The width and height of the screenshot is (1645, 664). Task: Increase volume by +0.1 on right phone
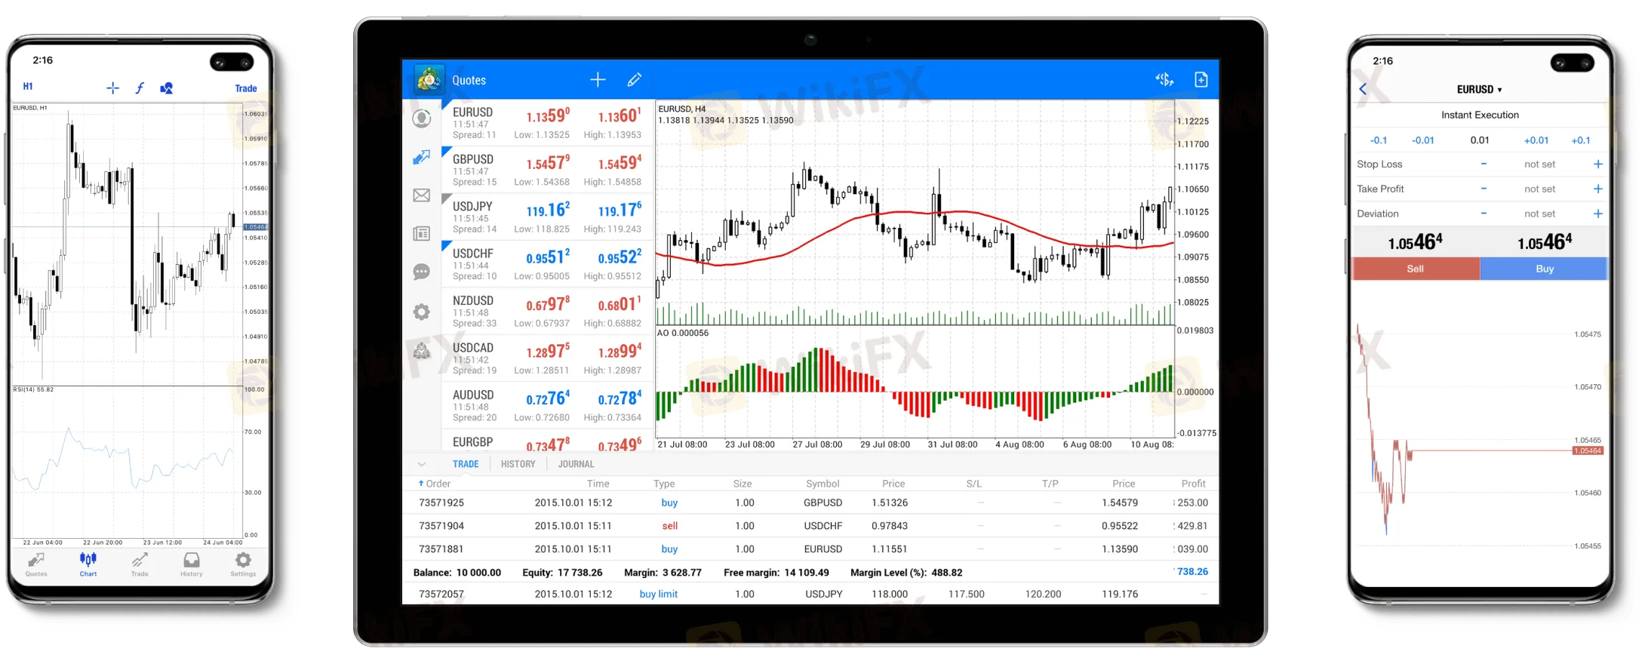coord(1581,140)
